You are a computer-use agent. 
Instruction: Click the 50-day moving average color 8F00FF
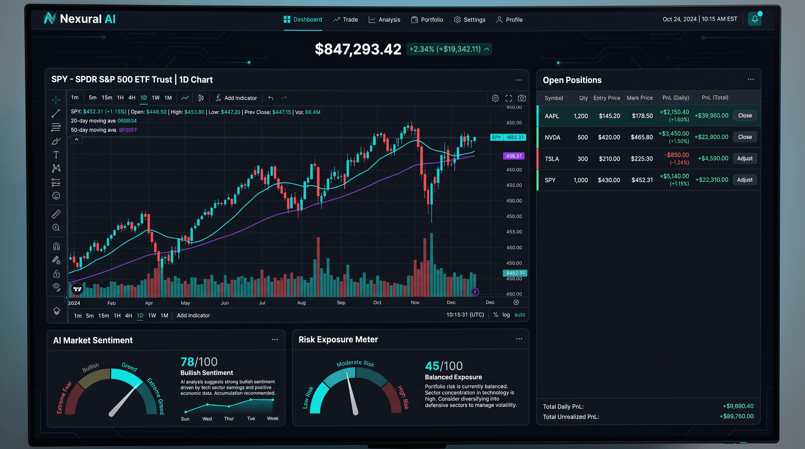128,130
